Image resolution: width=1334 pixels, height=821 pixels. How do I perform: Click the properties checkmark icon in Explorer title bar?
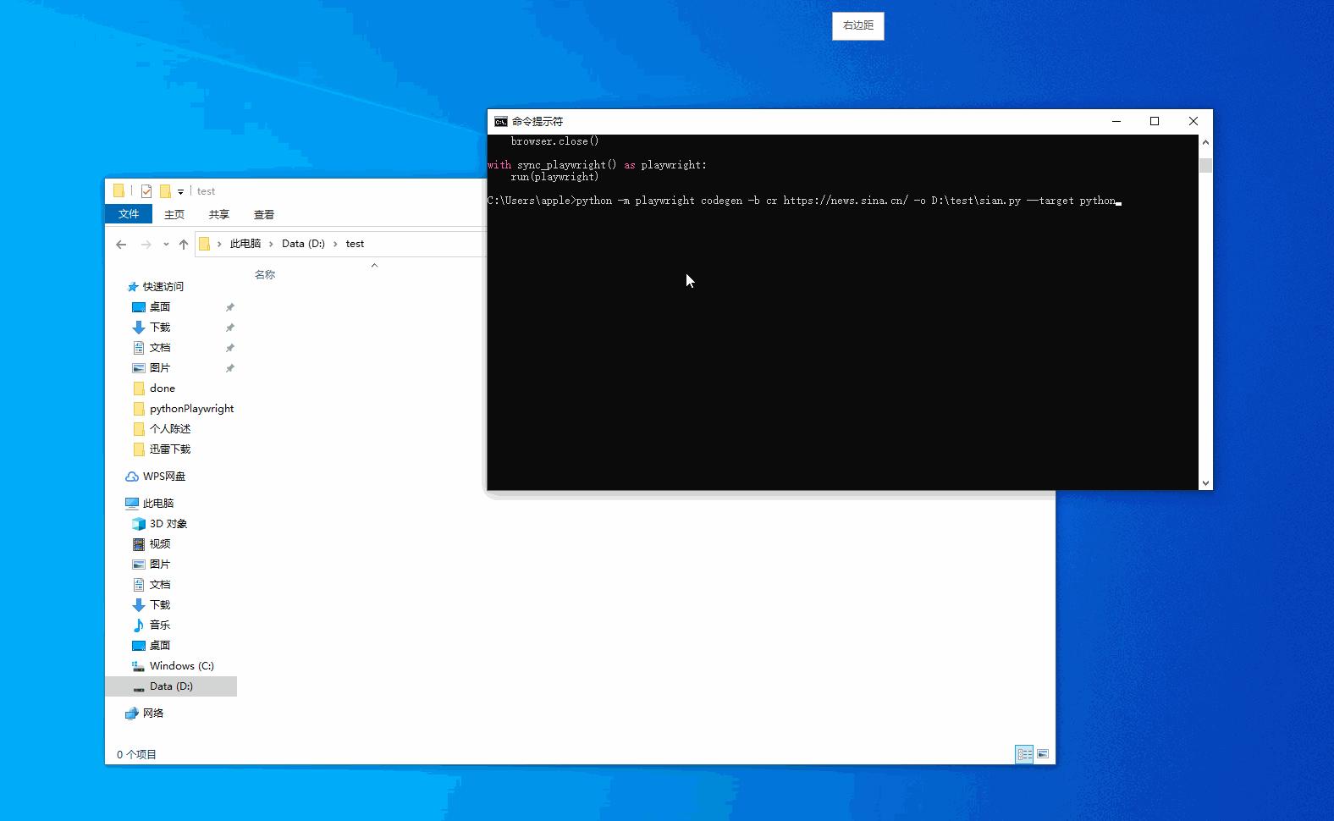(146, 191)
